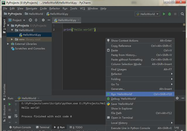The image size is (187, 131).
Task: Toggle the 1: Project side tab
Action: click(x=4, y=26)
